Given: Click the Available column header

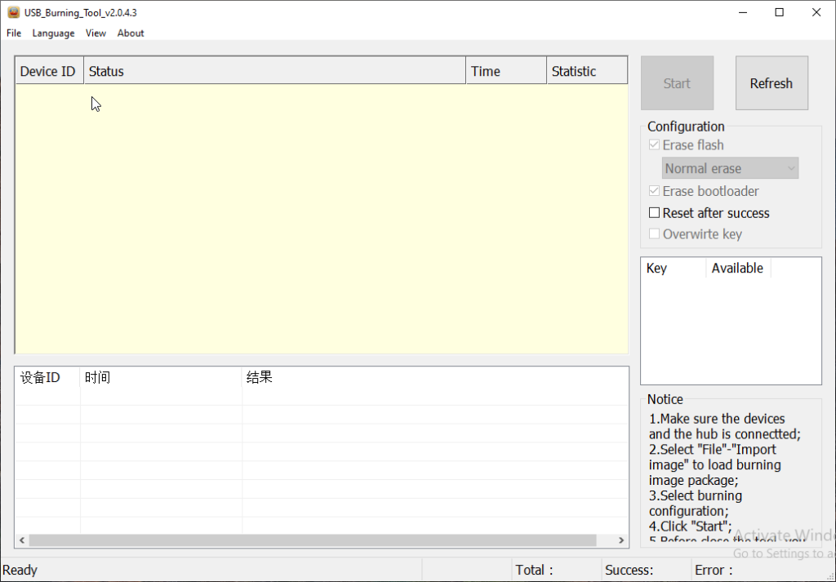Looking at the screenshot, I should (737, 268).
